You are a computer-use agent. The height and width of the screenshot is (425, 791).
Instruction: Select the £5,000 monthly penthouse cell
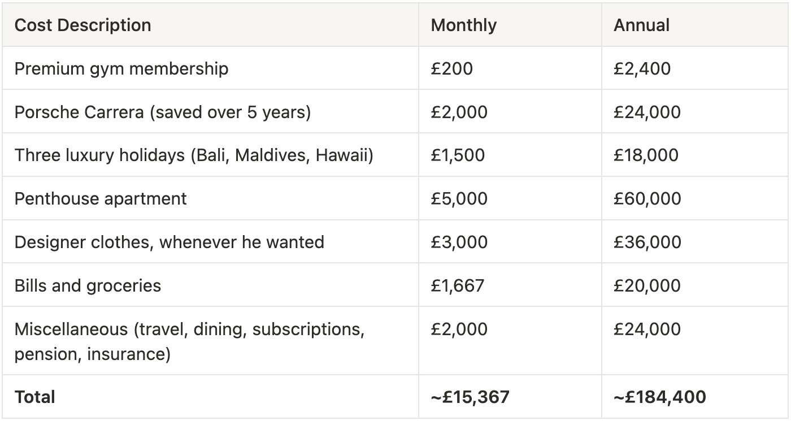(x=510, y=198)
